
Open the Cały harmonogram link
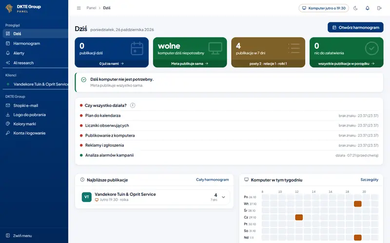pyautogui.click(x=212, y=179)
